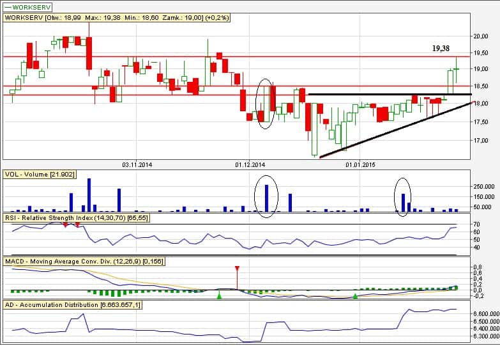Click the AD - Accumulation Distribution title
500x346 pixels.
(x=73, y=305)
